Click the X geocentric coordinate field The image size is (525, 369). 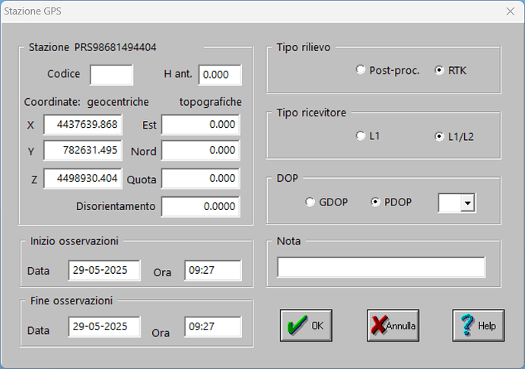point(82,125)
